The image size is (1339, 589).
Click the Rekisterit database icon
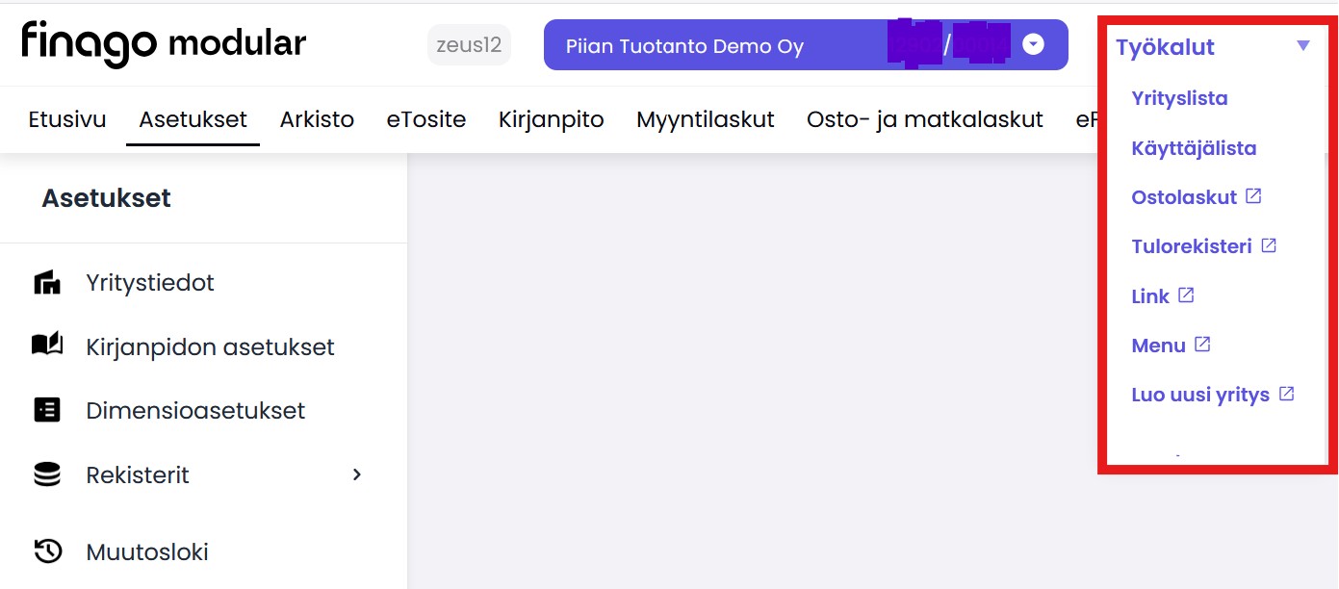pyautogui.click(x=47, y=474)
